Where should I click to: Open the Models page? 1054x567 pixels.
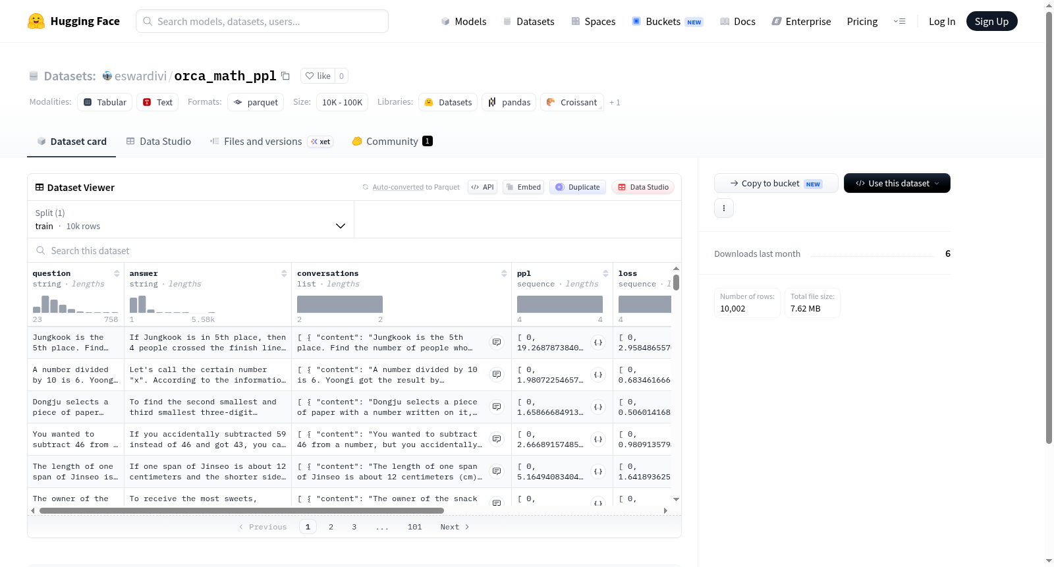[x=464, y=22]
